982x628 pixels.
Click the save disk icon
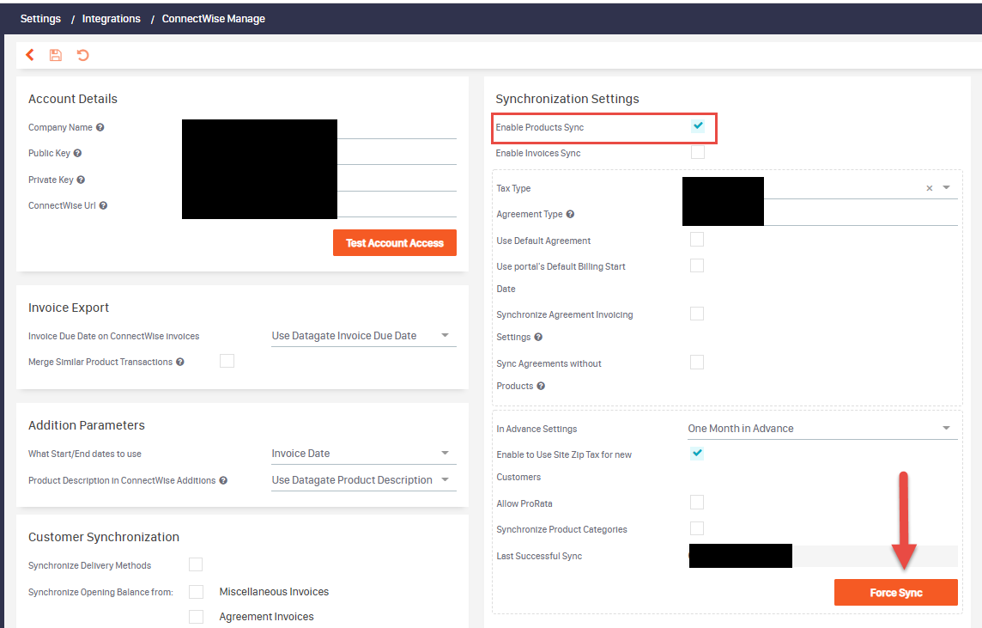(x=56, y=55)
